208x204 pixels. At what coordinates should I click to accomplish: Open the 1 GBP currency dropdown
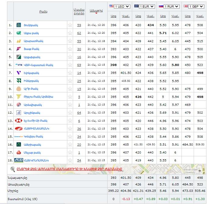click(195, 6)
